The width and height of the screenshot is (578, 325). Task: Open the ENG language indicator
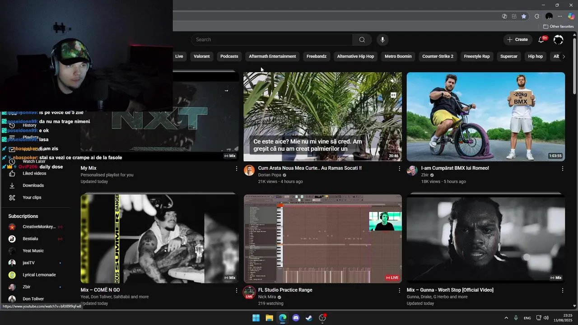(x=527, y=318)
